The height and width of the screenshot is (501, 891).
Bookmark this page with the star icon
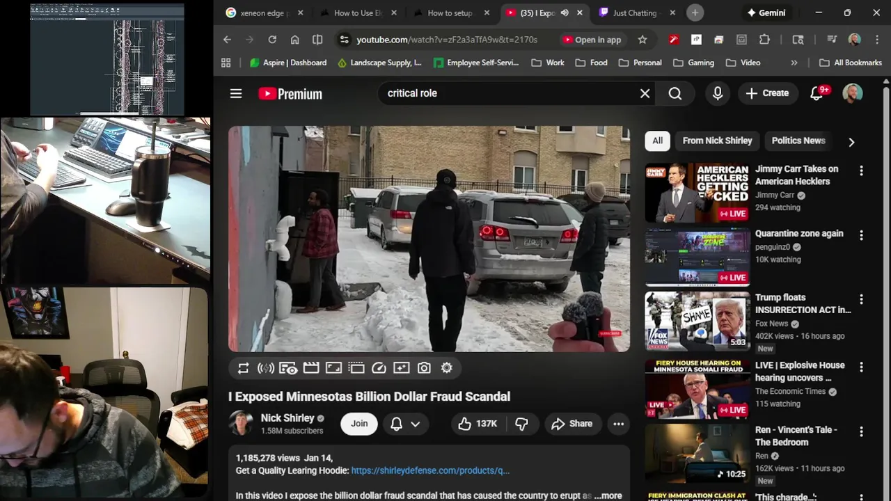(642, 40)
